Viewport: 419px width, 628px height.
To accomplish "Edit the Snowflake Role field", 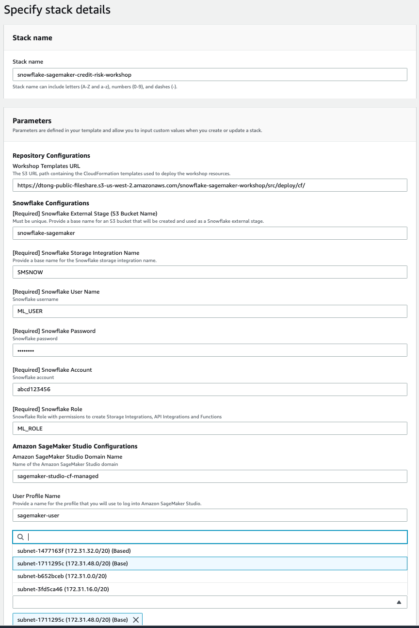I will (x=209, y=428).
